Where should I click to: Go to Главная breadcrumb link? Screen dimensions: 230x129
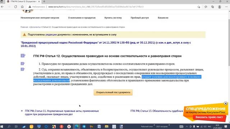click(x=24, y=27)
